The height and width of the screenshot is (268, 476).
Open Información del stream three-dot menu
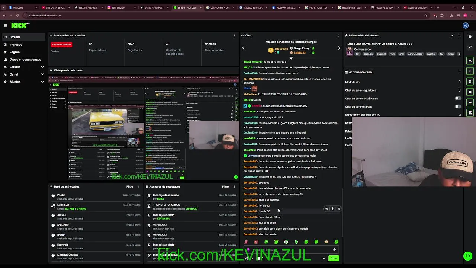(x=459, y=35)
